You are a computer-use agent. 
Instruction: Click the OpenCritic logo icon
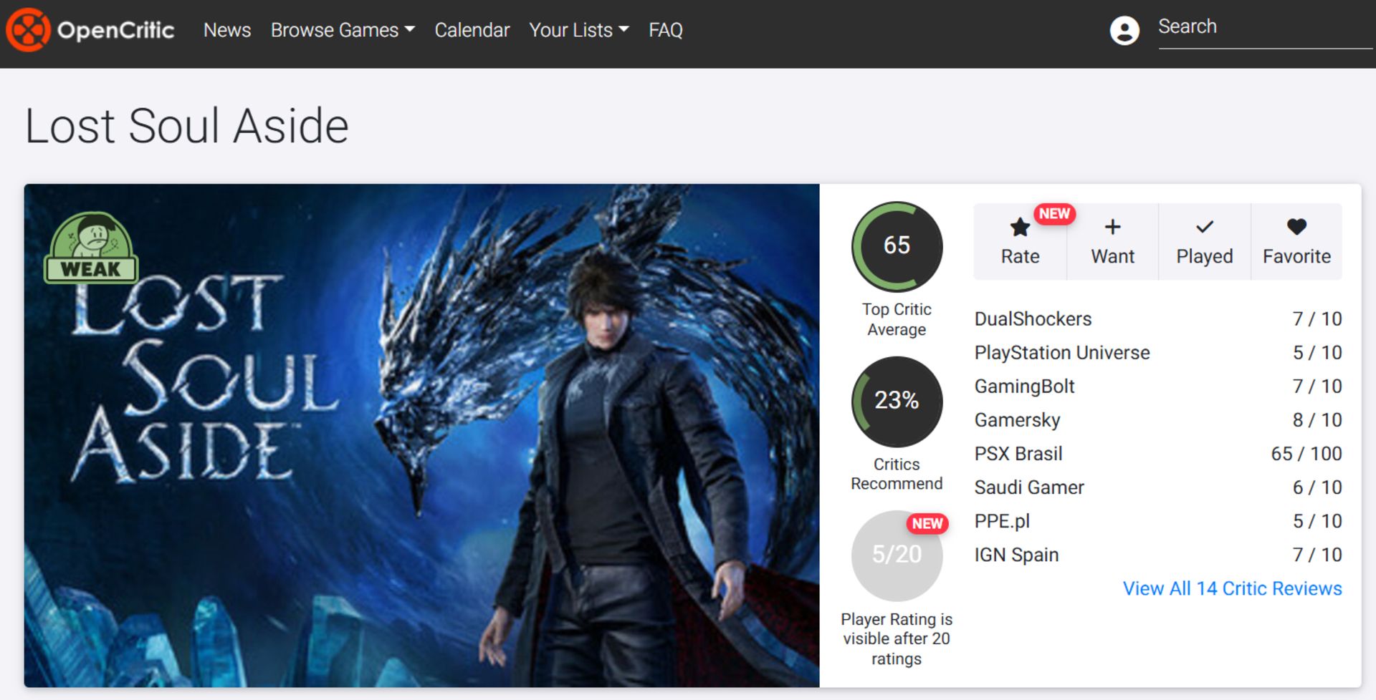(28, 30)
